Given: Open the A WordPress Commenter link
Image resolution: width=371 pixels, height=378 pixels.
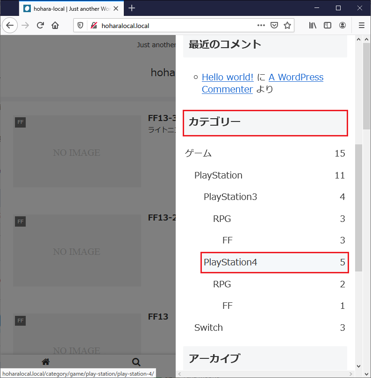Looking at the screenshot, I should [x=296, y=77].
